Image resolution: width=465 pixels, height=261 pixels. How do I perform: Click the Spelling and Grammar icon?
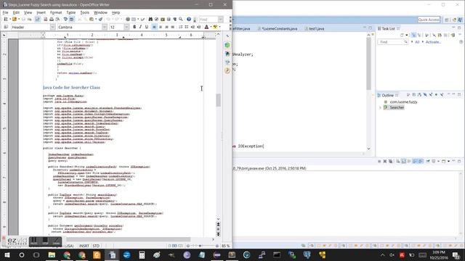click(x=65, y=20)
